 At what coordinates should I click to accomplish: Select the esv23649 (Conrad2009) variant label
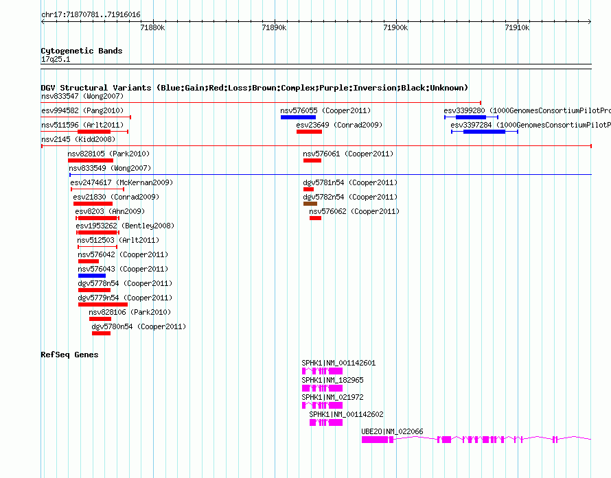tap(339, 125)
